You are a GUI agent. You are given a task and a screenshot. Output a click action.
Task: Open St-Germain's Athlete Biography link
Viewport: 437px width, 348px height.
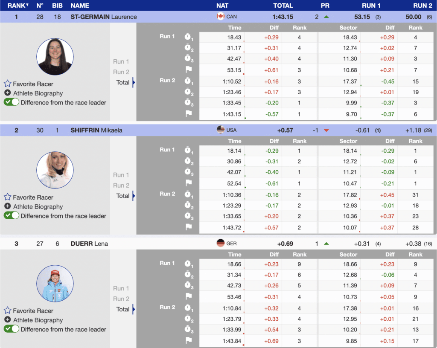[x=38, y=93]
